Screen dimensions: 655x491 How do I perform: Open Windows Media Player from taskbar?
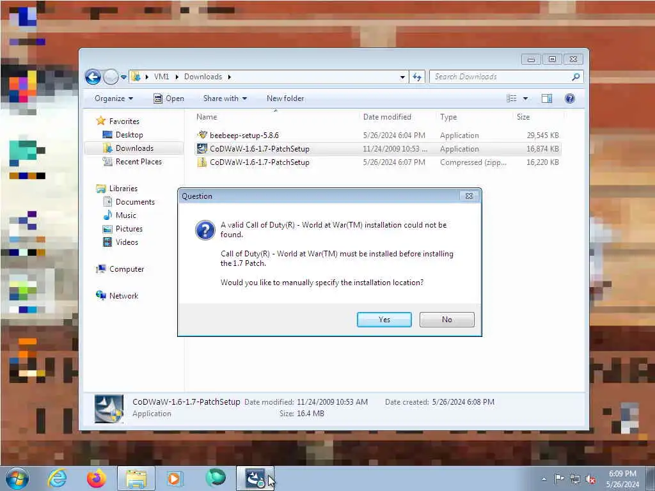pos(175,478)
